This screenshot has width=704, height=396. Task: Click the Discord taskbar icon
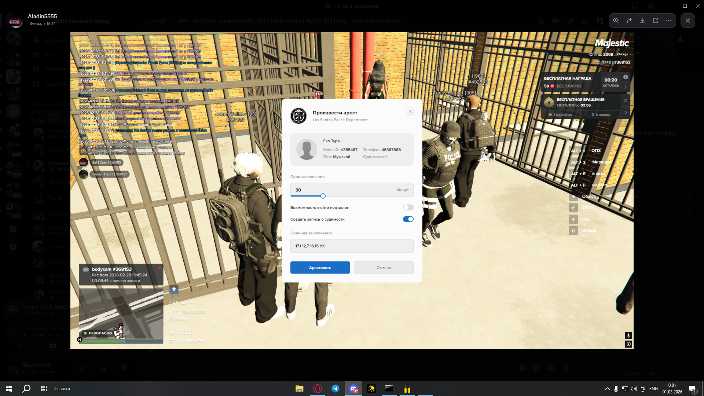pyautogui.click(x=353, y=389)
